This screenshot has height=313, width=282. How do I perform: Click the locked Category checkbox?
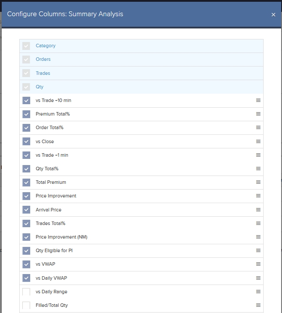point(26,46)
